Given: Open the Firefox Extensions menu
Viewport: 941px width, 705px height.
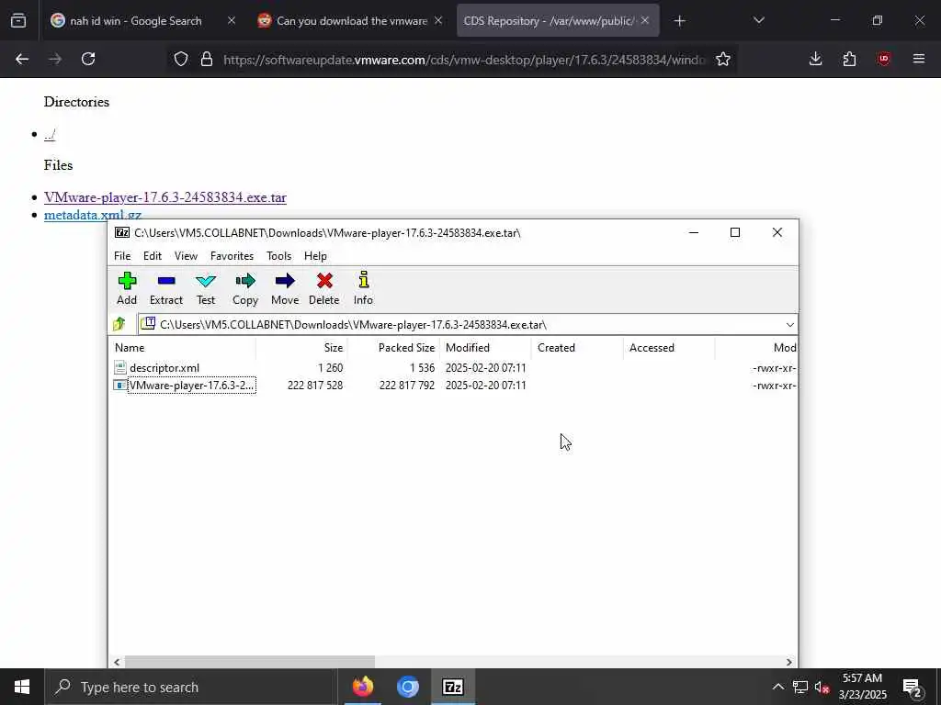Looking at the screenshot, I should click(x=849, y=59).
